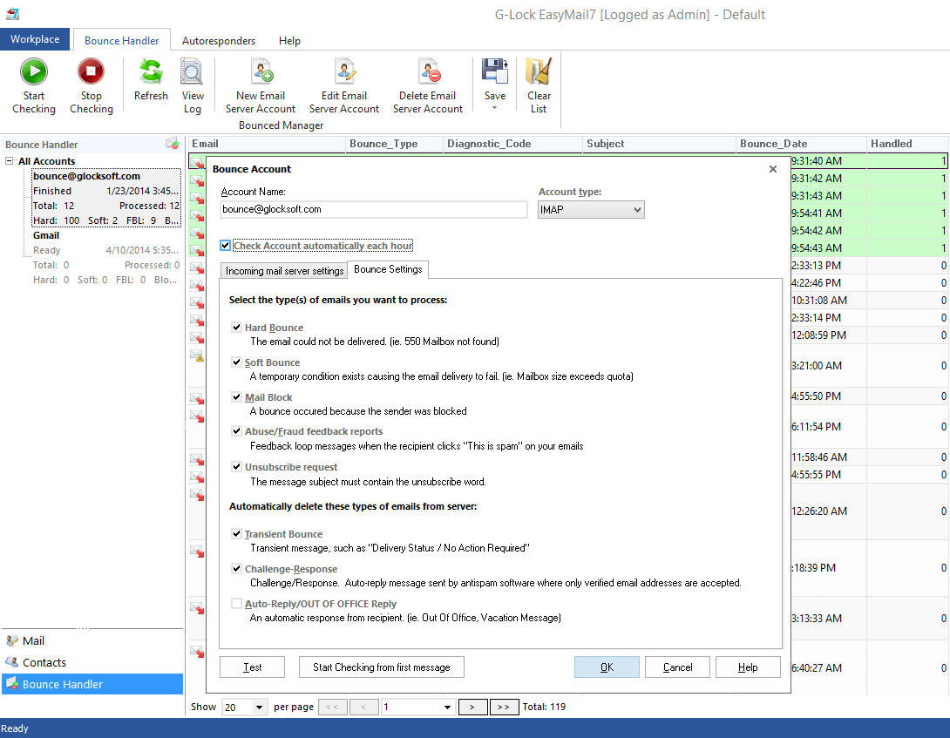The width and height of the screenshot is (950, 738).
Task: Sort by the Bounce_Type column header
Action: (395, 144)
